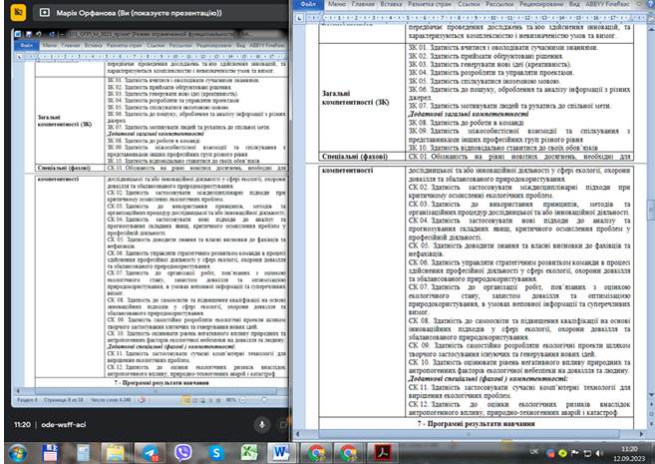This screenshot has height=464, width=655.
Task: Open the Рецензирование ribbon tab
Action: [x=551, y=5]
